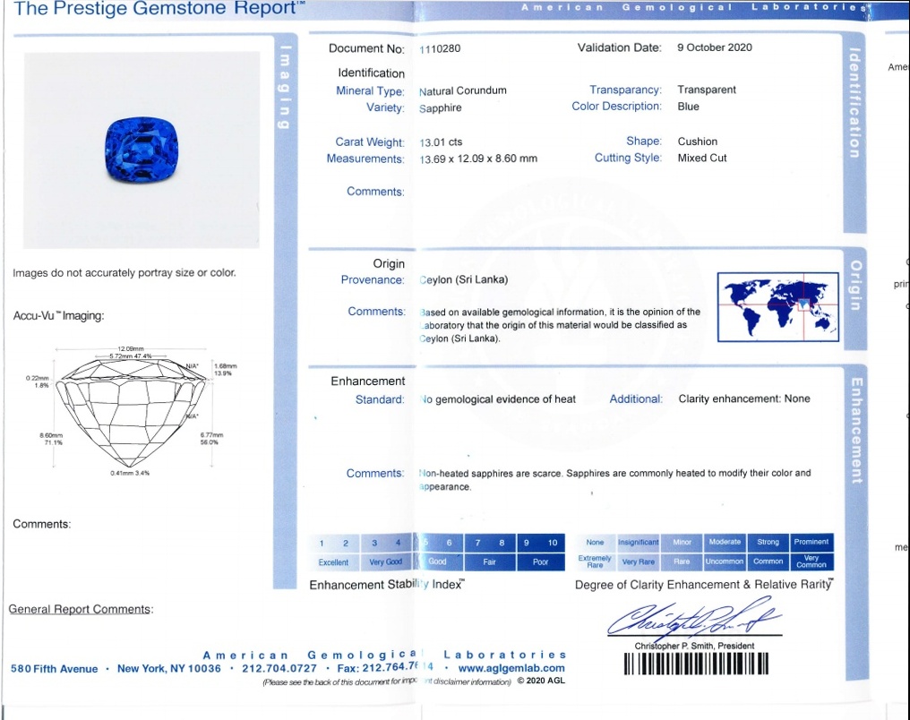Click the red crosshair on the map
Screen dimensions: 910x720
pos(803,305)
